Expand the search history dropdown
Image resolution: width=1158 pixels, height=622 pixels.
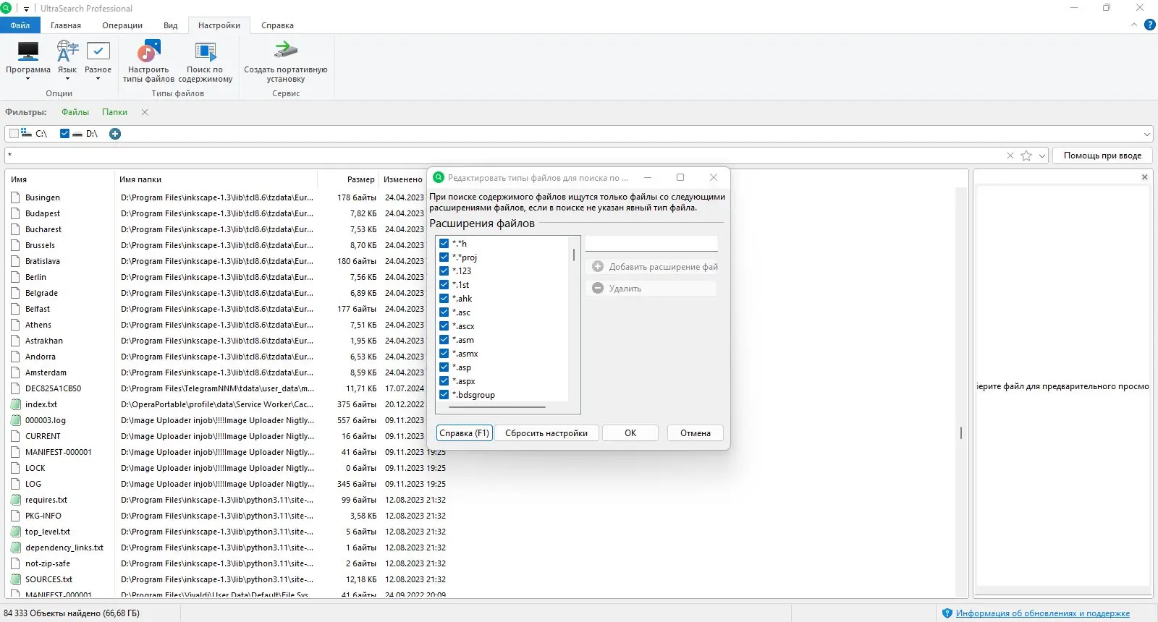click(x=1042, y=155)
